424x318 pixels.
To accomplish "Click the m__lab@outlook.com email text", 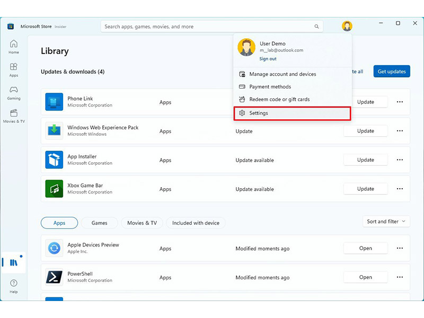I will point(281,50).
